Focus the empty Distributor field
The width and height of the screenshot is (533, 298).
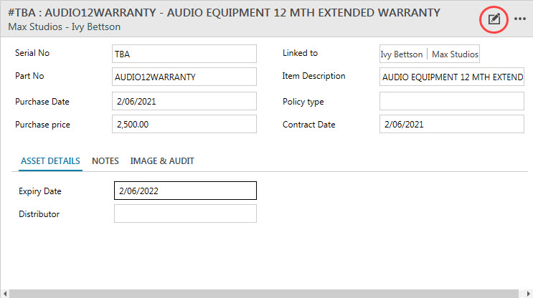tap(184, 213)
